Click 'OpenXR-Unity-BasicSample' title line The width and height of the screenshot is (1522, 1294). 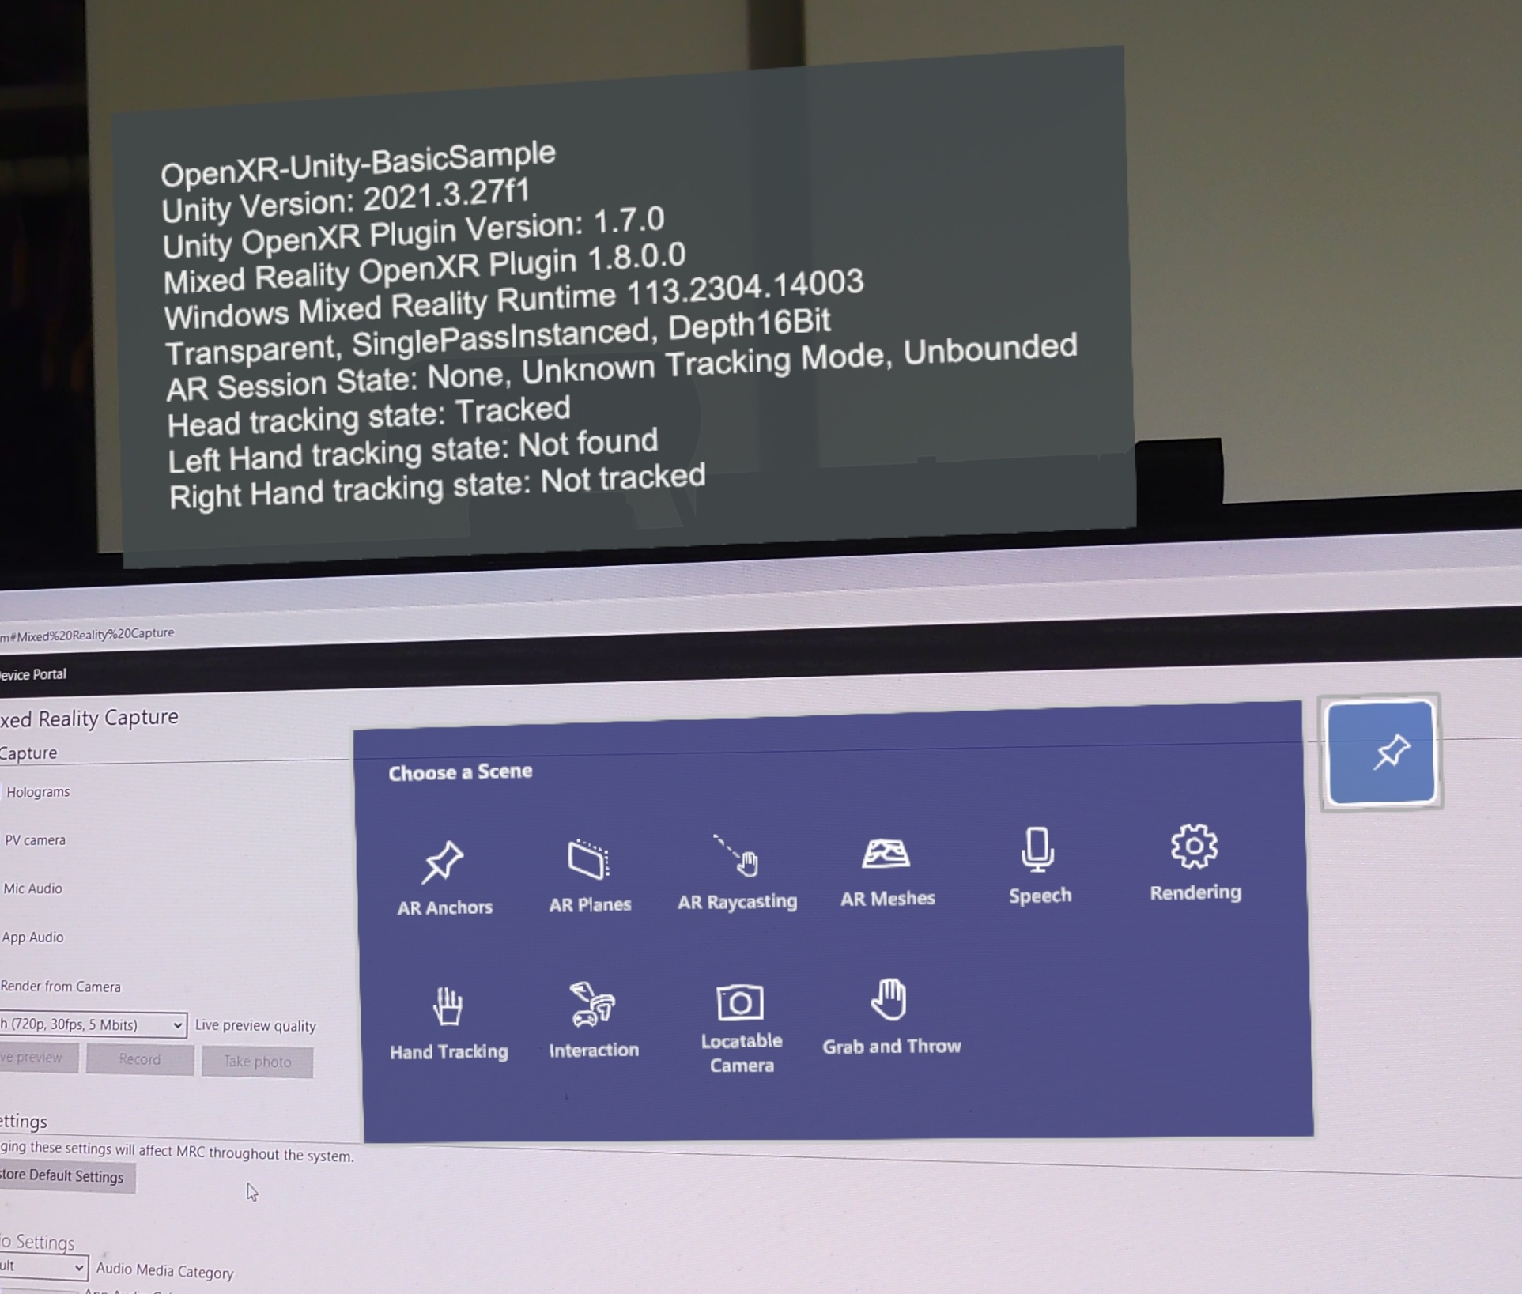[x=358, y=164]
